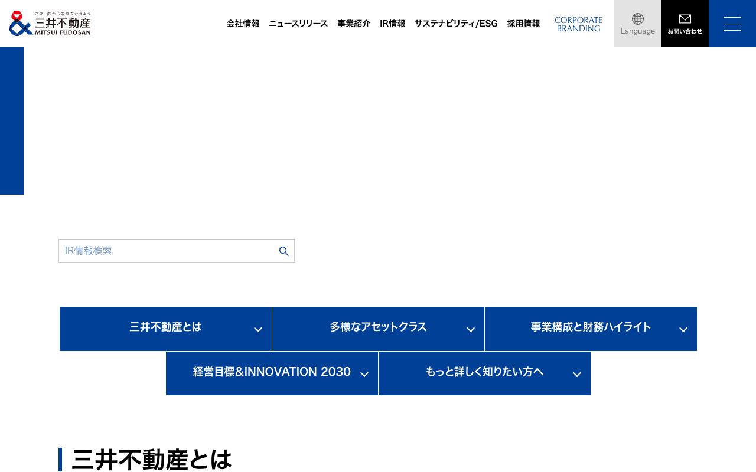This screenshot has height=472, width=756.
Task: Jump to 事業構成と財務ハイライト section button
Action: coord(591,329)
